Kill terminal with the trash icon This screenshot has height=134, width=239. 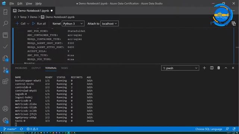point(218,68)
